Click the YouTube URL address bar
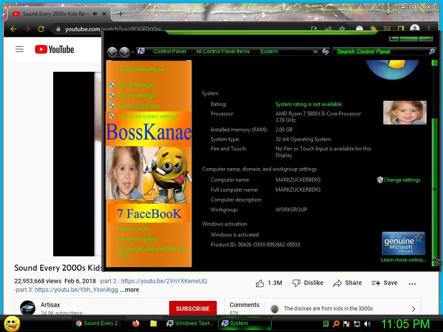 (113, 29)
